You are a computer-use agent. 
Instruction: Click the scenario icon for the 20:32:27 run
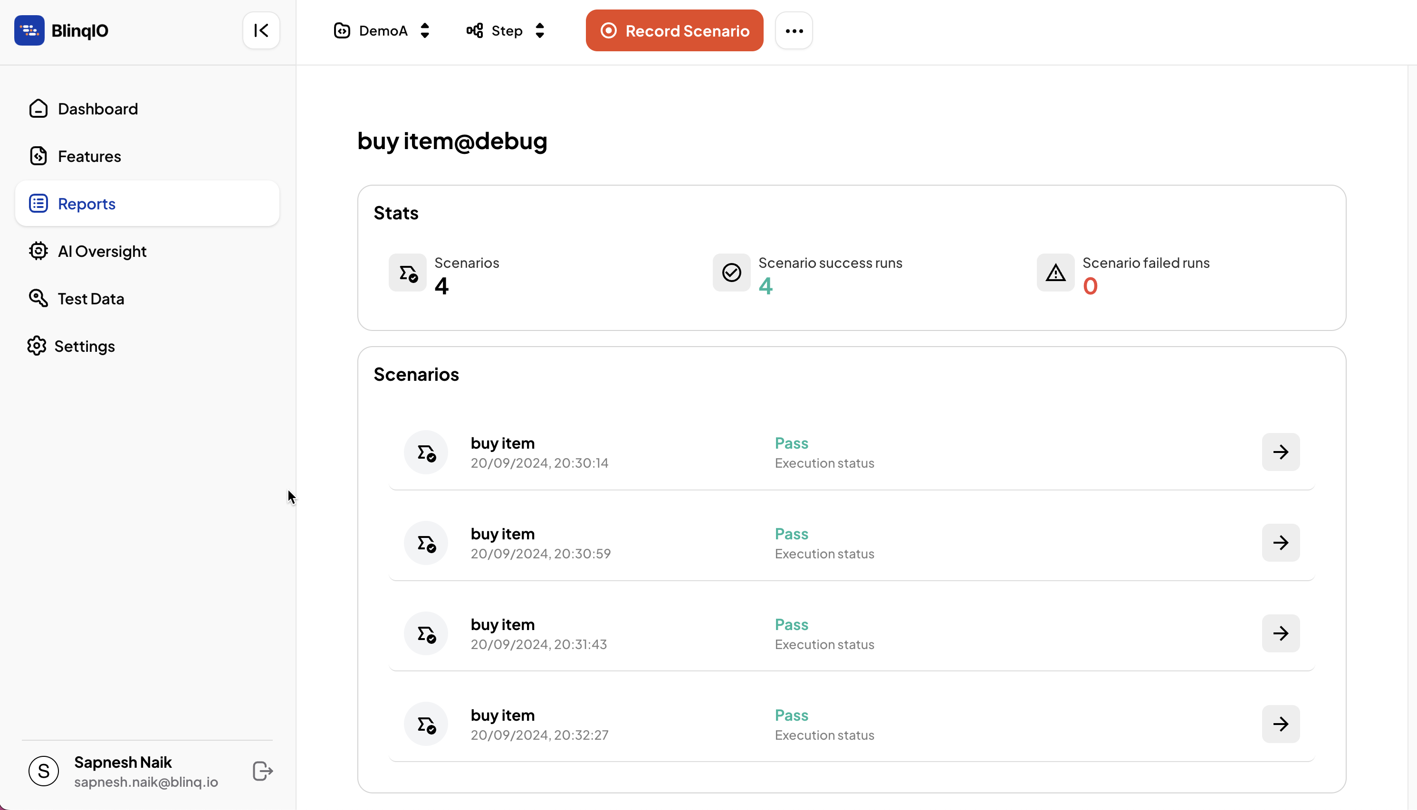[x=426, y=725]
